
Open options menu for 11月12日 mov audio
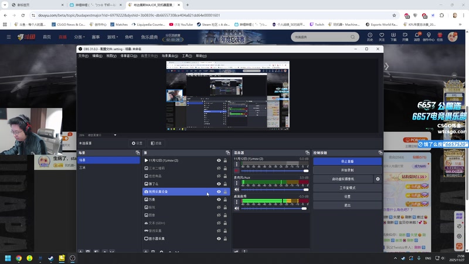(x=237, y=164)
